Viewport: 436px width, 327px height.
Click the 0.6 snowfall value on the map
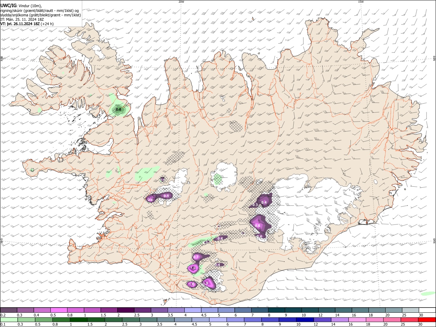pyautogui.click(x=258, y=225)
